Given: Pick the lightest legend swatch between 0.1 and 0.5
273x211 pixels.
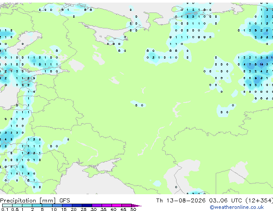Looking at the screenshot, I should (7, 205).
